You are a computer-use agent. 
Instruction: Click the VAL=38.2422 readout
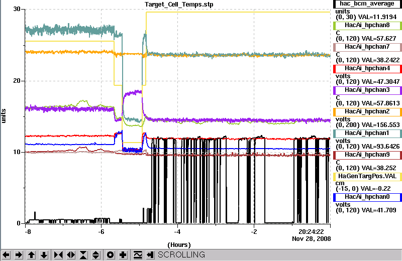point(380,60)
